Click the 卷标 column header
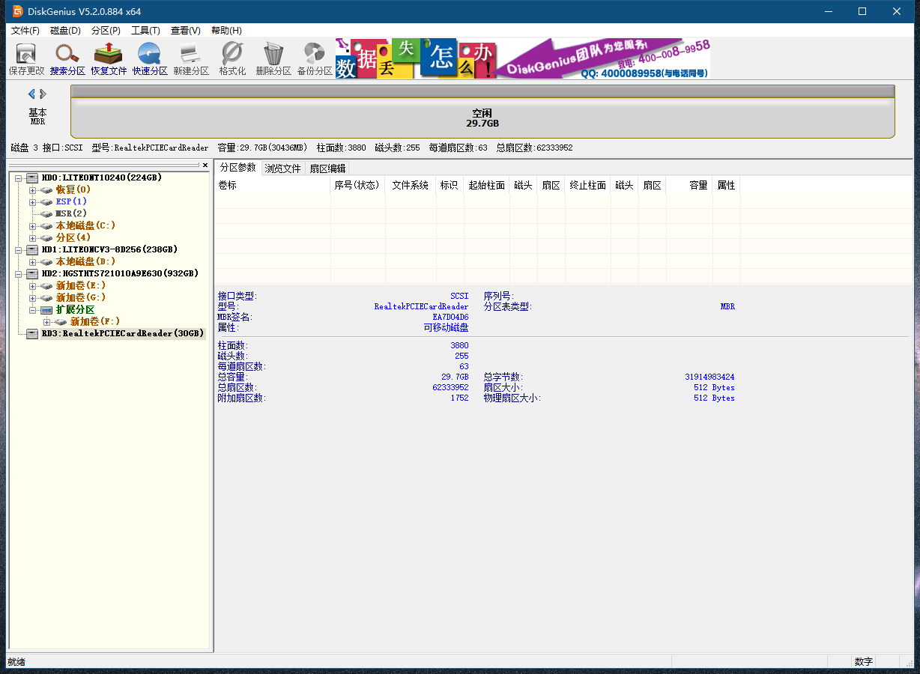 272,185
